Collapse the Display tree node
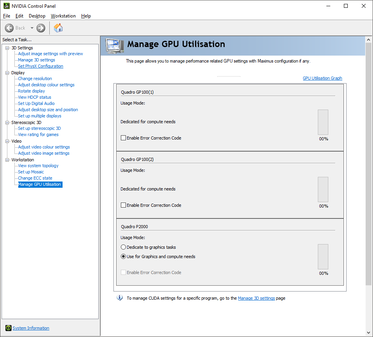Screen dimensions: 373x337 pos(7,73)
